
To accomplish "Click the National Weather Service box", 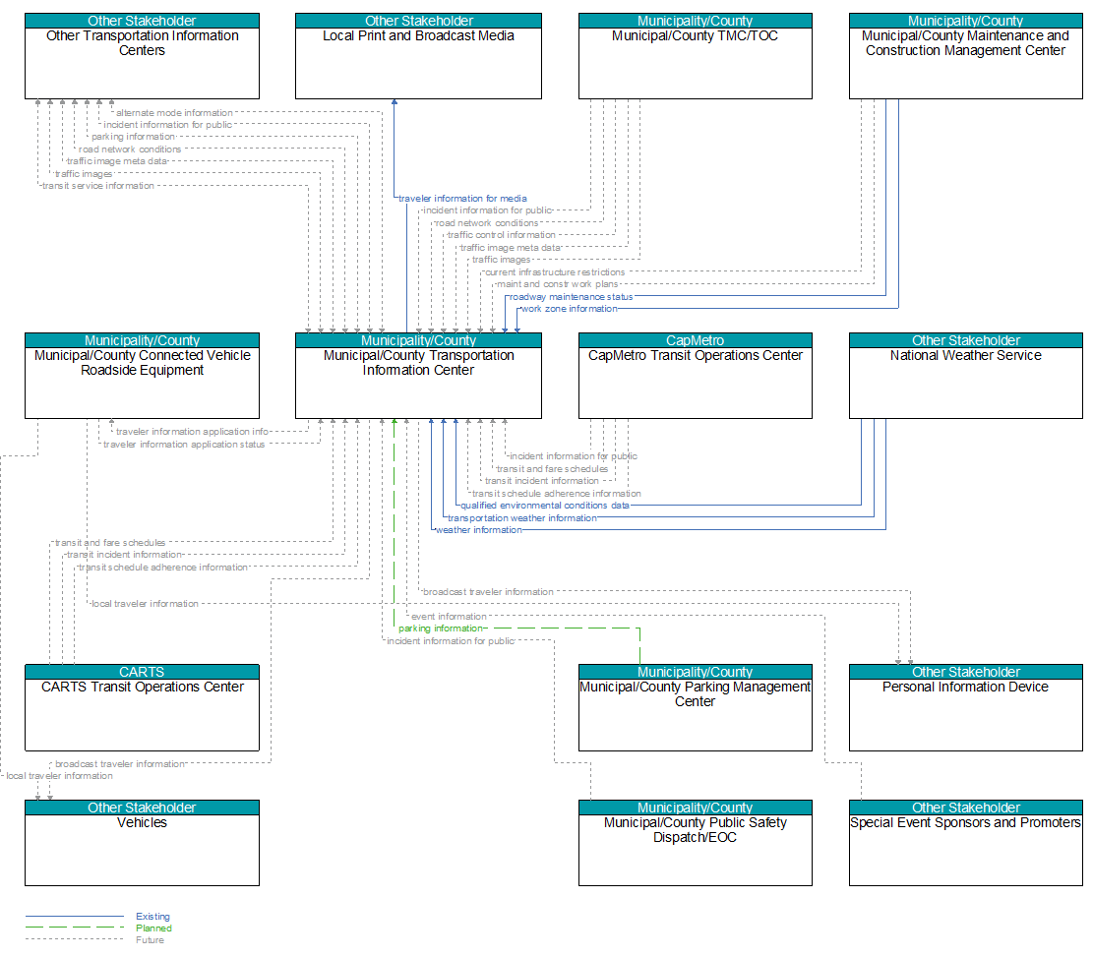I will click(x=965, y=376).
